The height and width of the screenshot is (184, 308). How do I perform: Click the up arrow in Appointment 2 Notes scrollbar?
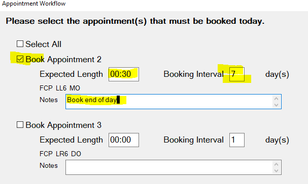(x=276, y=99)
